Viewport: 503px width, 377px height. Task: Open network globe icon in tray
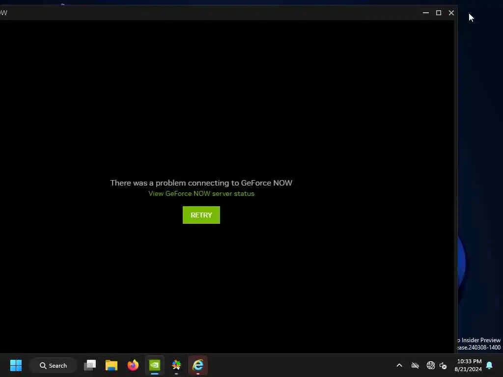pos(430,365)
